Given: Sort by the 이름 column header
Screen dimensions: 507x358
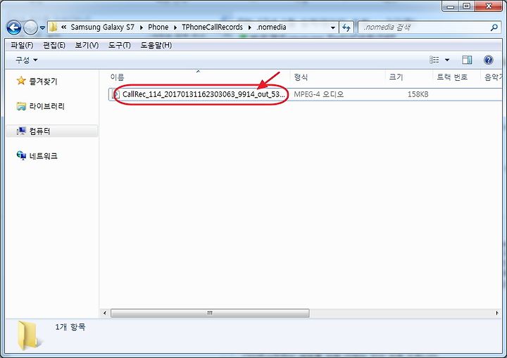Looking at the screenshot, I should pyautogui.click(x=117, y=77).
